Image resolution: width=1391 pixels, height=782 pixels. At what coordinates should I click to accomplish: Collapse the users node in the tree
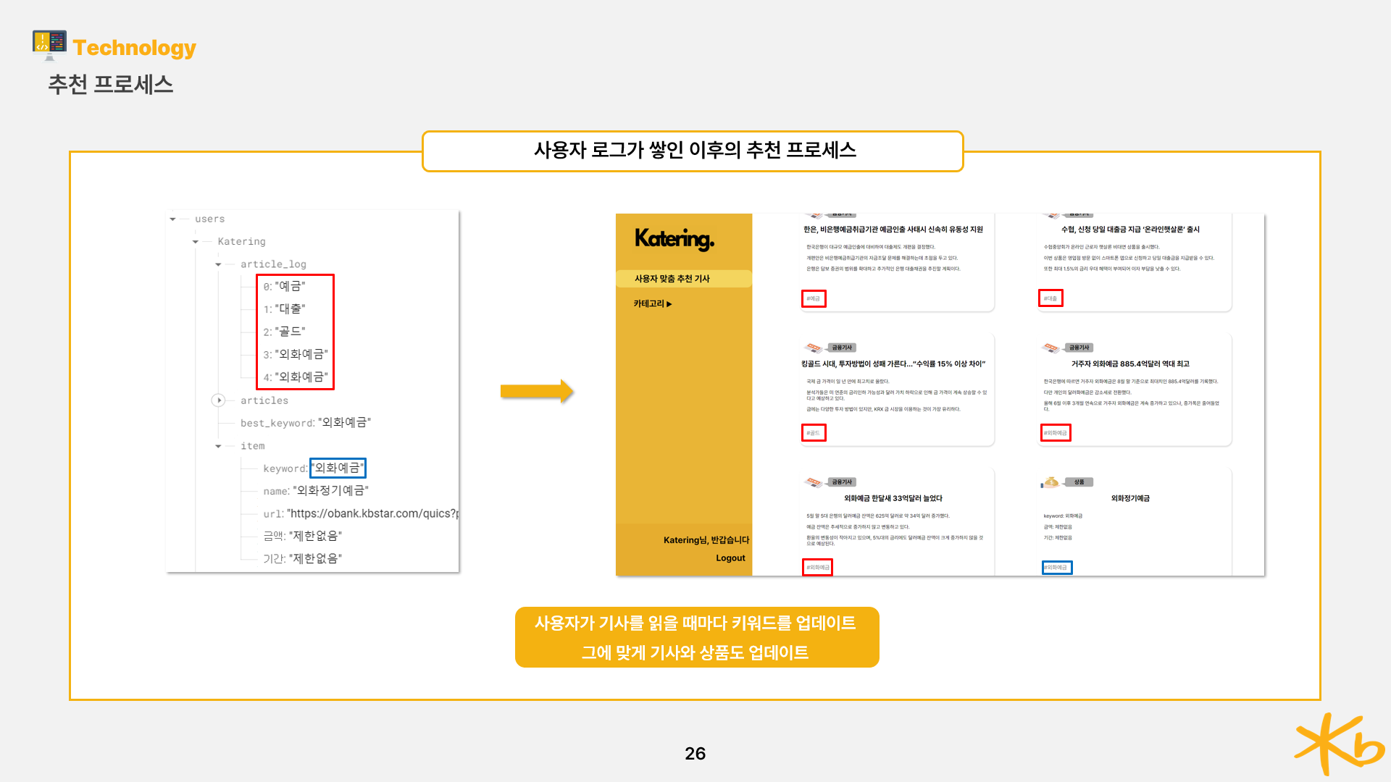172,219
